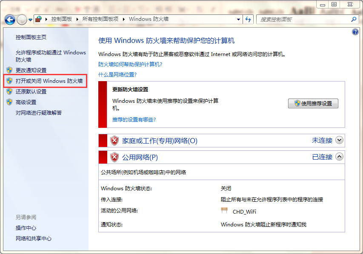Screen dimensions: 363x254
Task: Minimize the firewall window
Action: (x=323, y=4)
